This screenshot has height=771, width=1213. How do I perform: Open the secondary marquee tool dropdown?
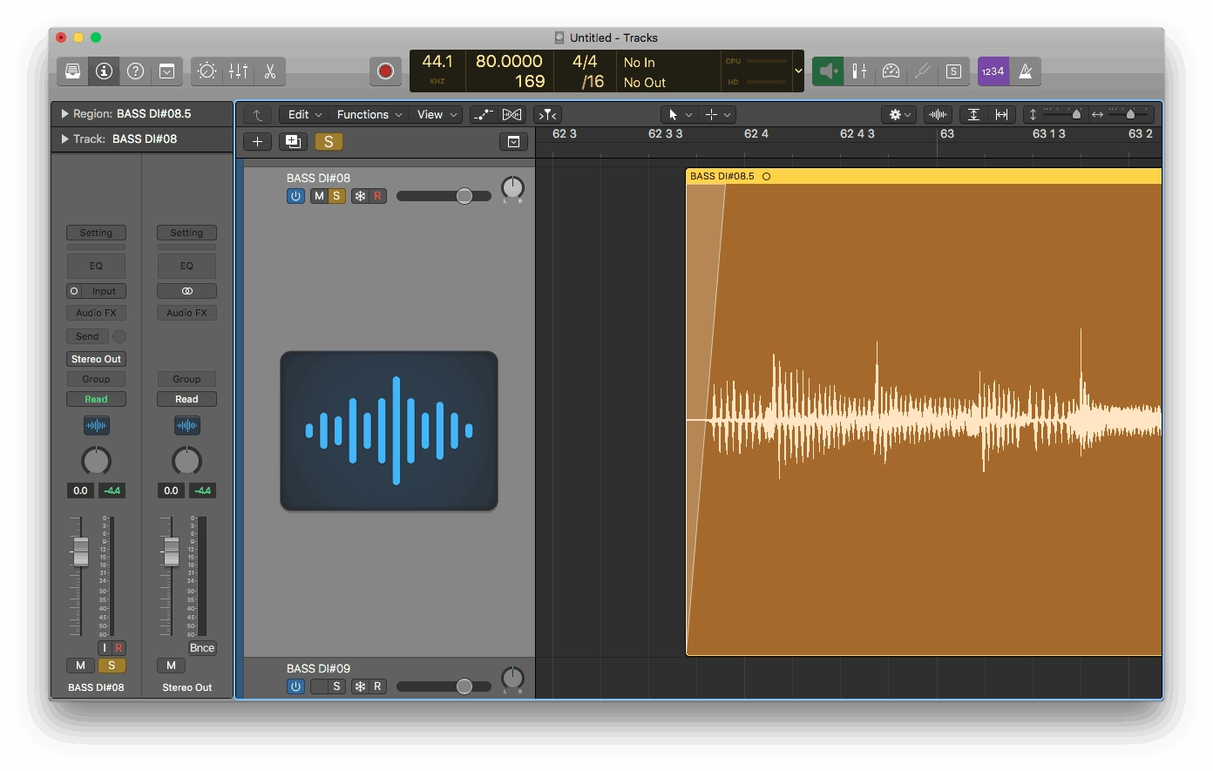718,115
